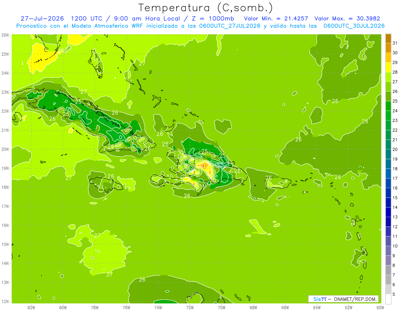The height and width of the screenshot is (312, 404).
Task: Click the 76W longitude axis label
Action: pos(126,307)
